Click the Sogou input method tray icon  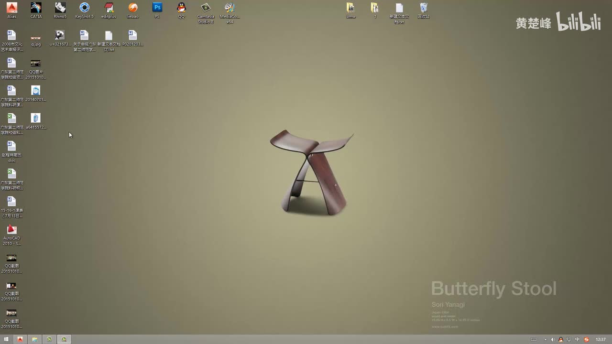[587, 340]
